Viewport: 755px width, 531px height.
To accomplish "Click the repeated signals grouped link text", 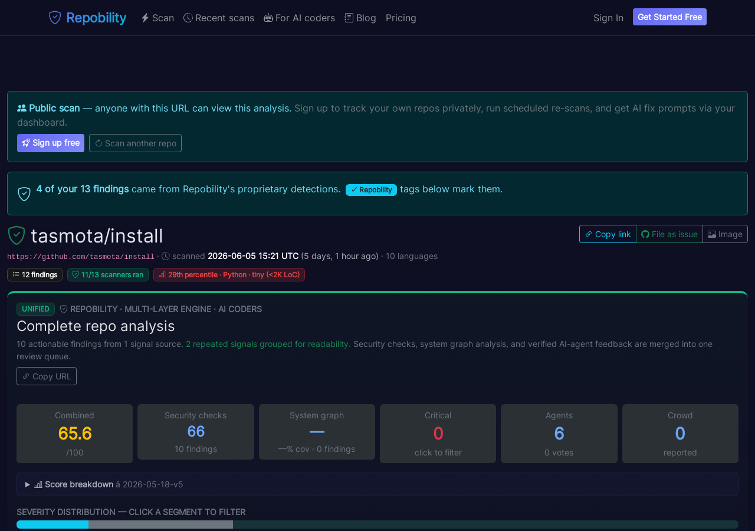I will coord(267,343).
